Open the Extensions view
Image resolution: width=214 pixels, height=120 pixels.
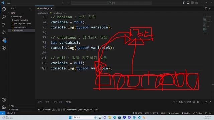4,40
